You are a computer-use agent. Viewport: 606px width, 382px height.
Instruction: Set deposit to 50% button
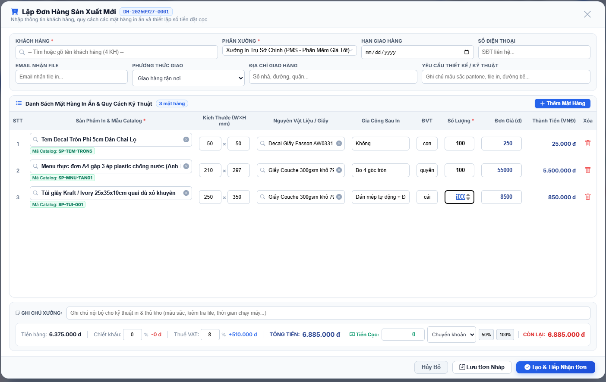coord(486,335)
